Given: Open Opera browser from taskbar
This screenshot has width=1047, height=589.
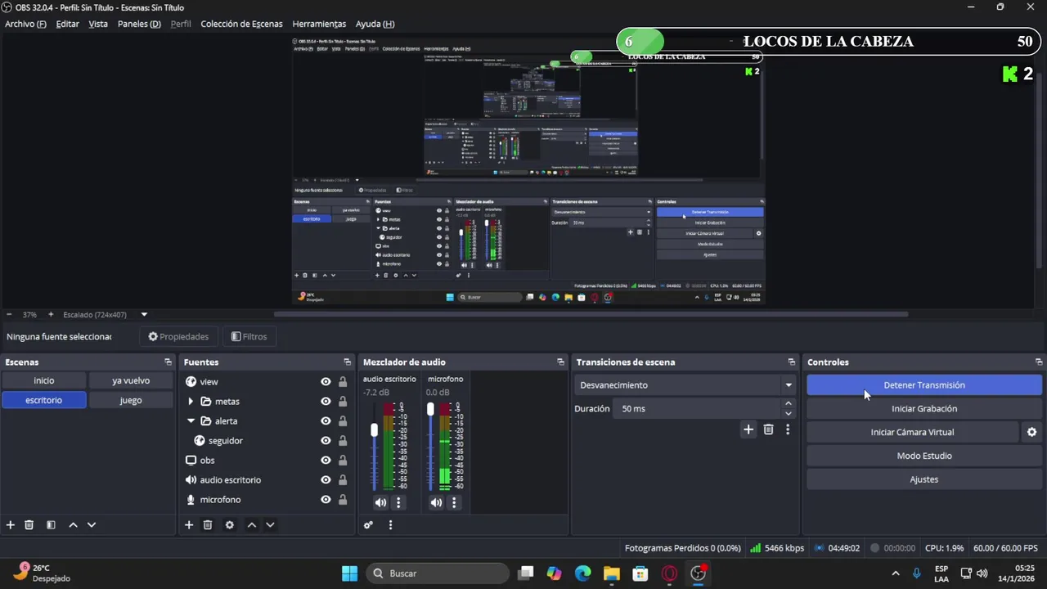Looking at the screenshot, I should pos(669,573).
